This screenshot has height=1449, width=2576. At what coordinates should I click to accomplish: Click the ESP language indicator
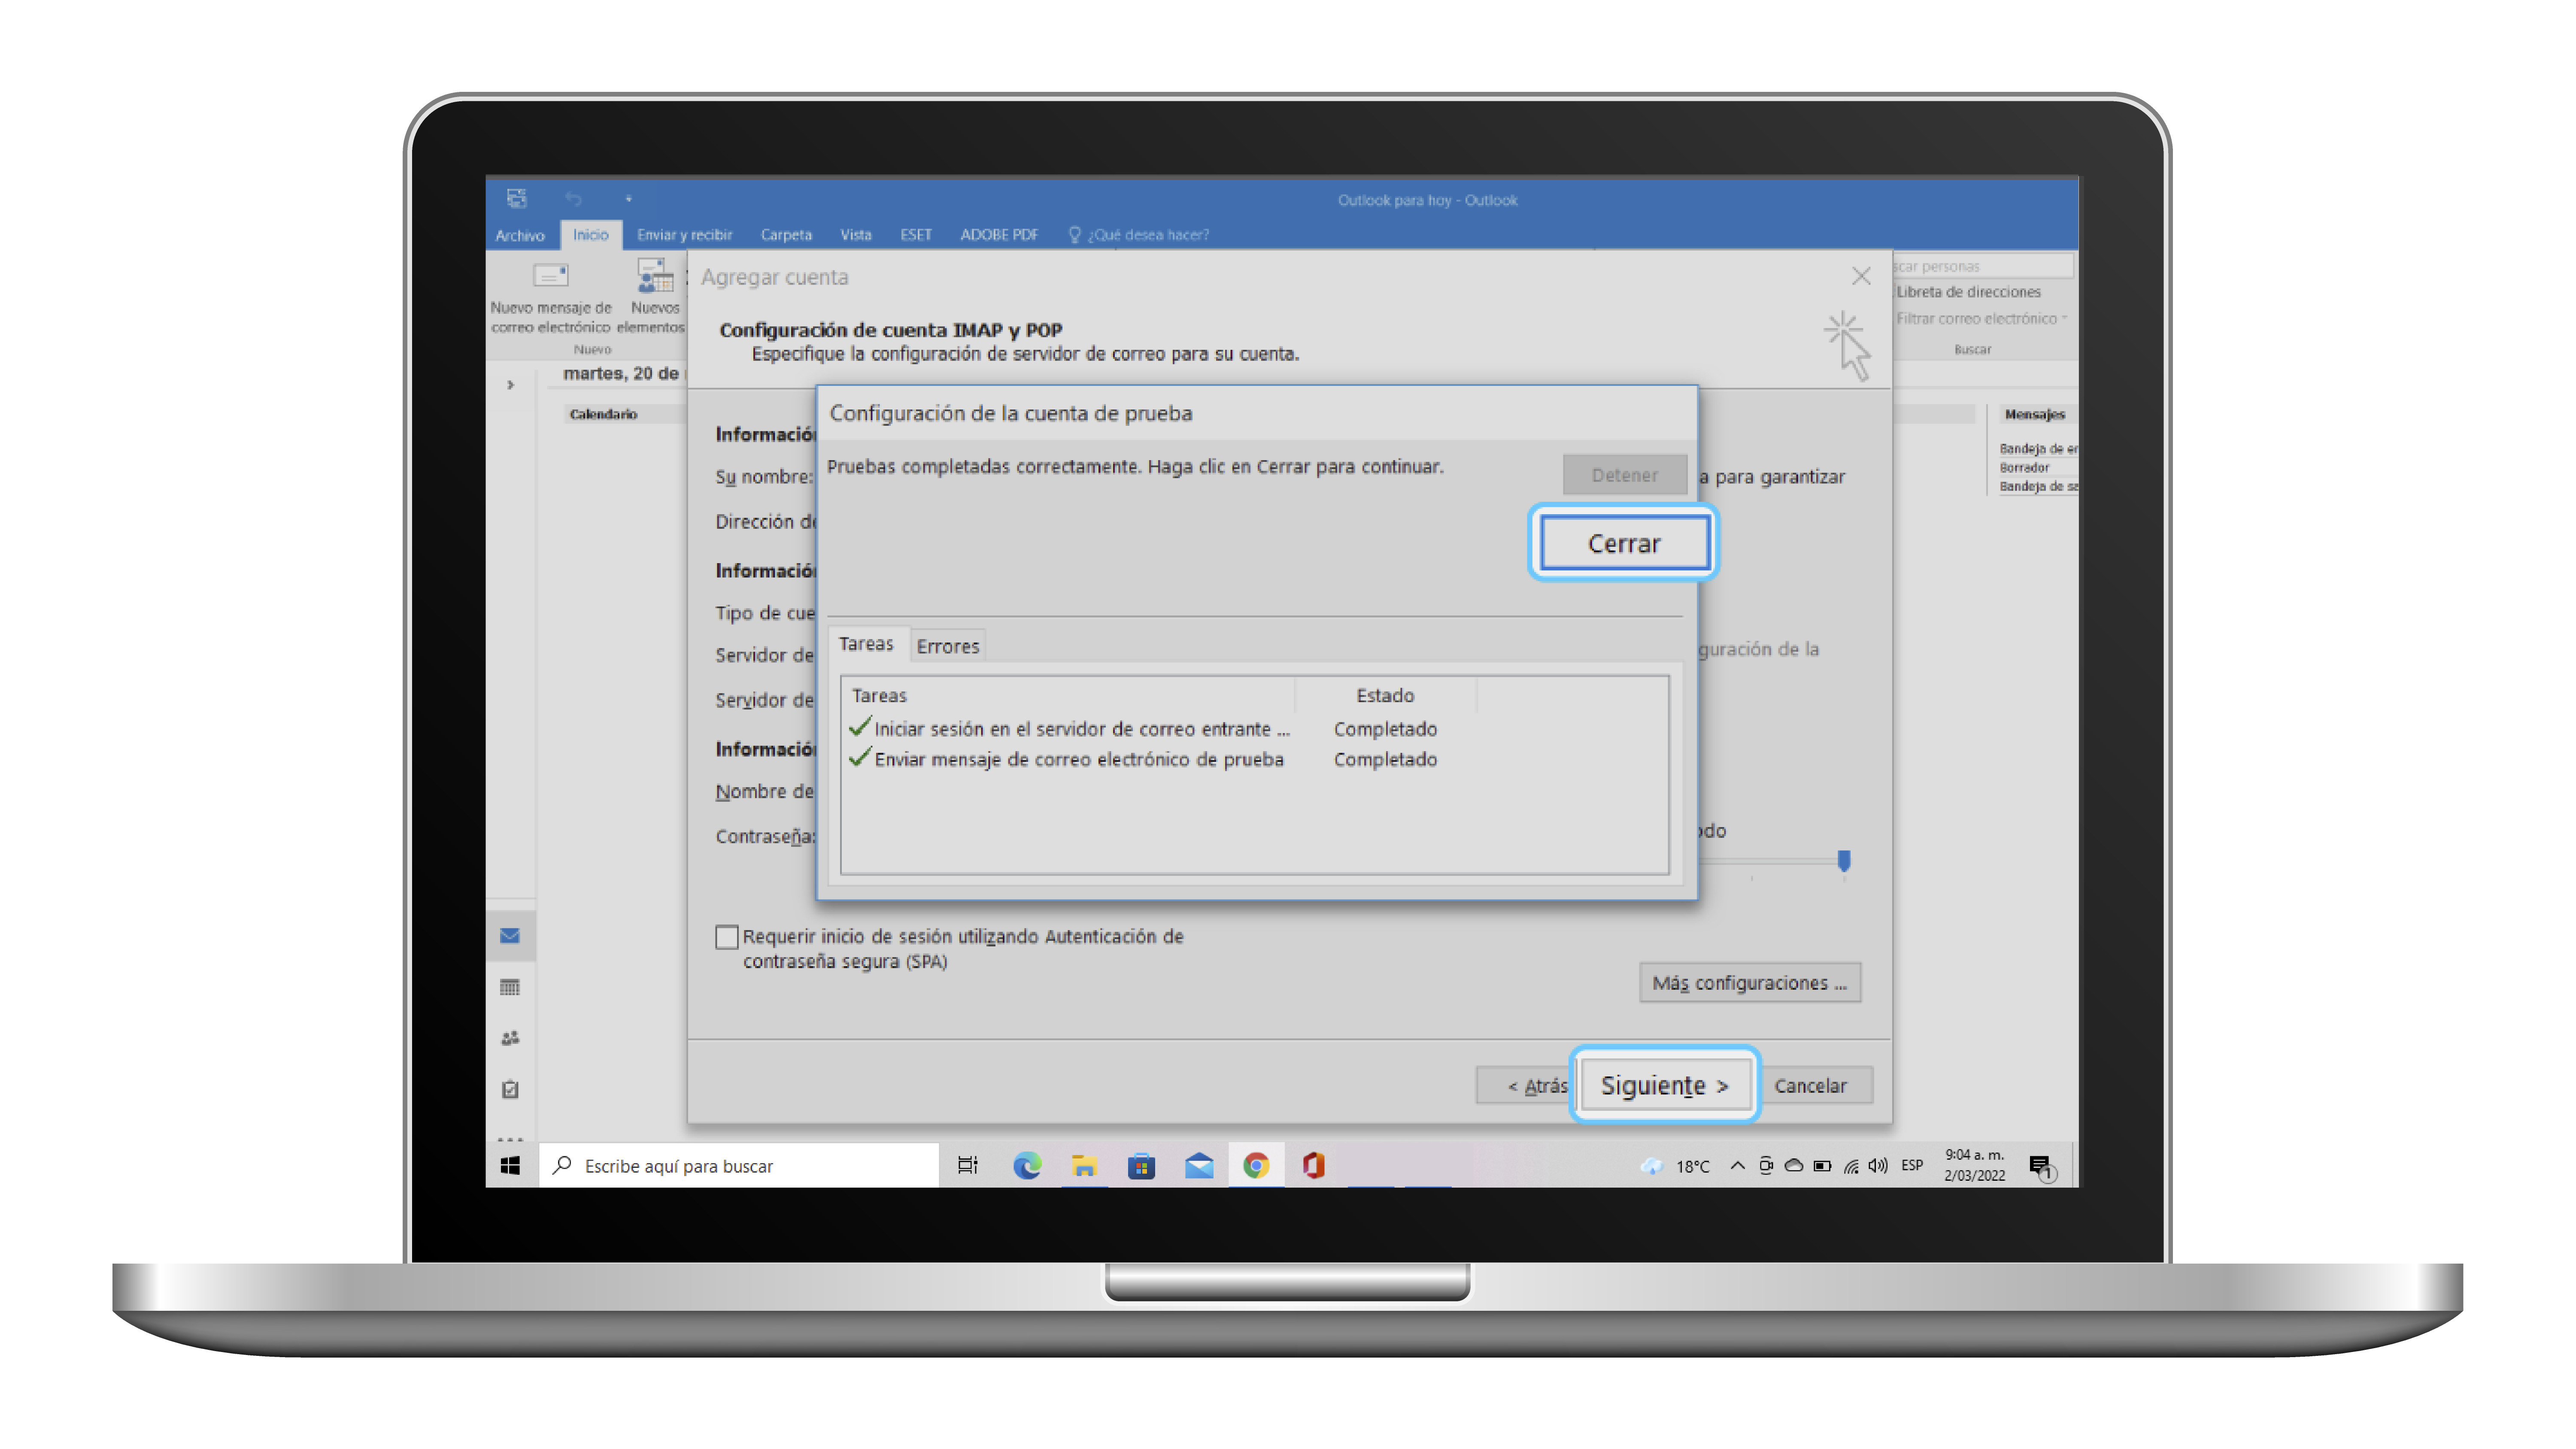[1912, 1165]
